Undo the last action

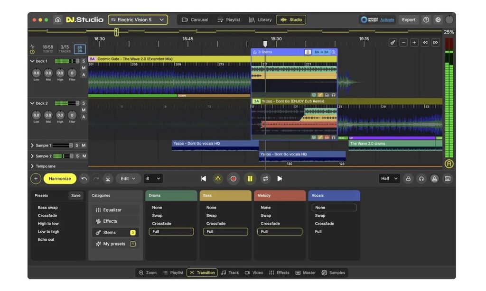click(84, 179)
